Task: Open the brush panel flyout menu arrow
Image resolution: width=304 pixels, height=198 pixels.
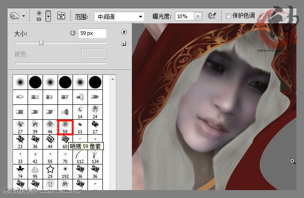Action: tap(124, 32)
